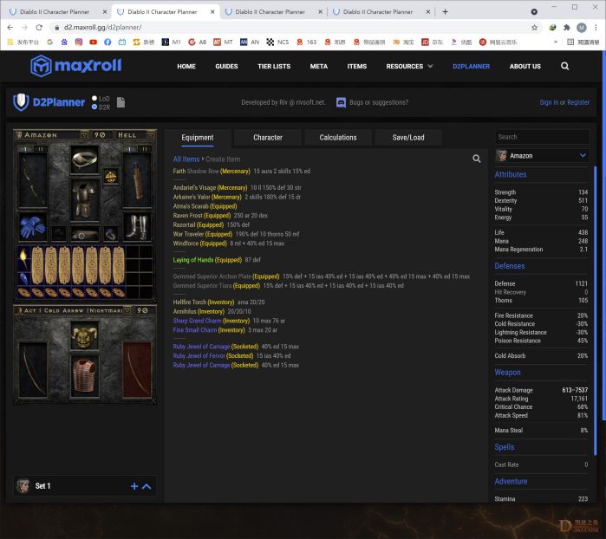Click the left ring slot
Image resolution: width=606 pixels, height=539 pixels.
pyautogui.click(x=59, y=234)
